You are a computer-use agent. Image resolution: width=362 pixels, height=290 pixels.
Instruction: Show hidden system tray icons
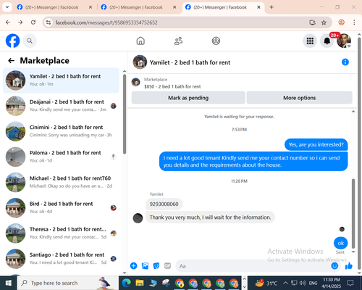pos(285,283)
